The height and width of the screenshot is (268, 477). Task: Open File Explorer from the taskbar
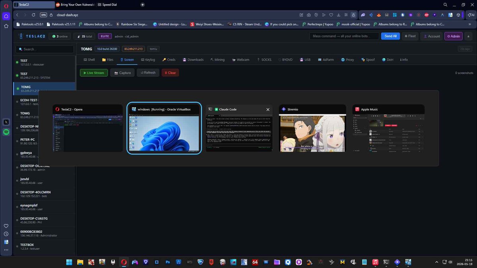[x=80, y=262]
